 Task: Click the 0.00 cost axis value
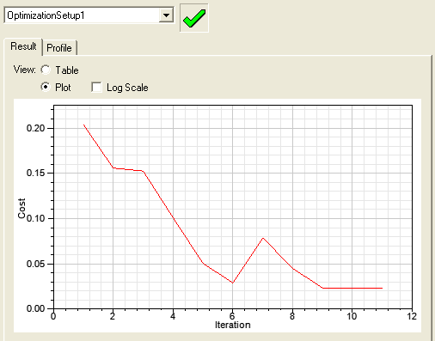point(35,308)
